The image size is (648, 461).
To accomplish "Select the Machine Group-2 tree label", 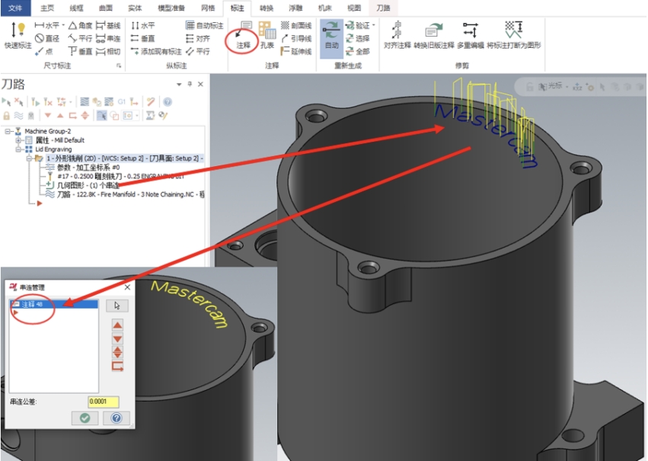I will pos(47,131).
